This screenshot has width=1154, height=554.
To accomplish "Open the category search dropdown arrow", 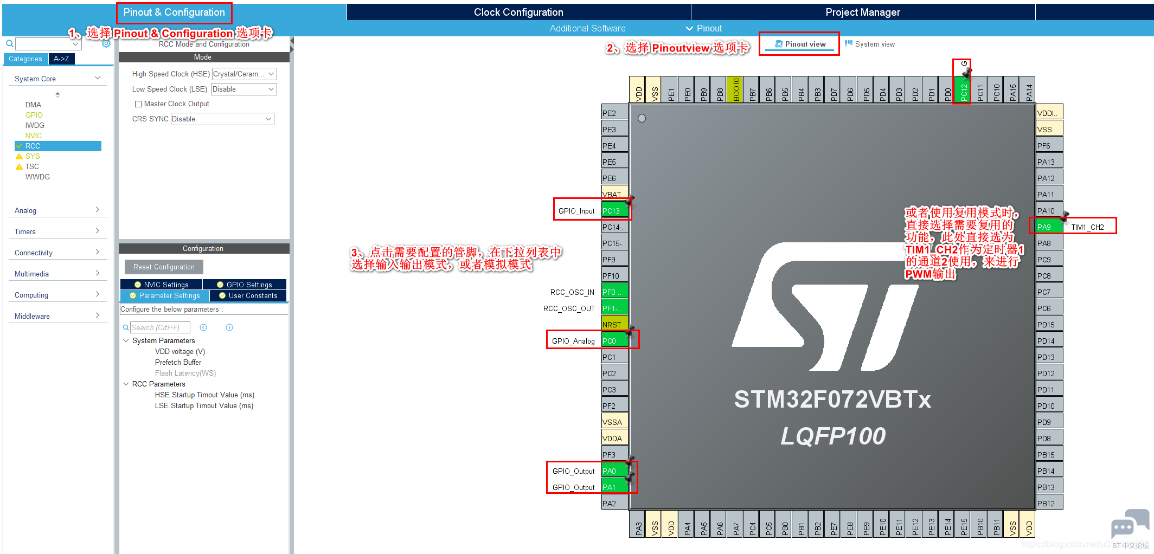I will (76, 44).
